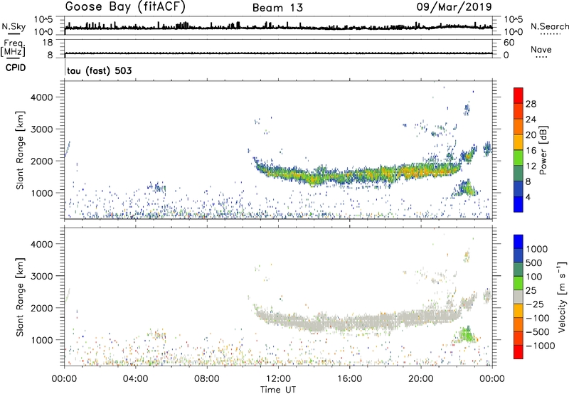Click the 'N.Sky' axis label
569x394 pixels.
point(14,26)
